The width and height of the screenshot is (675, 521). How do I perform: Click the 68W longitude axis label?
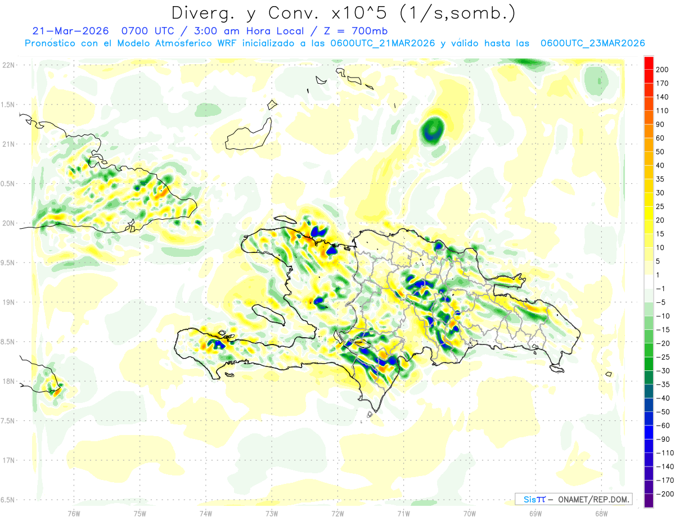[x=601, y=513]
